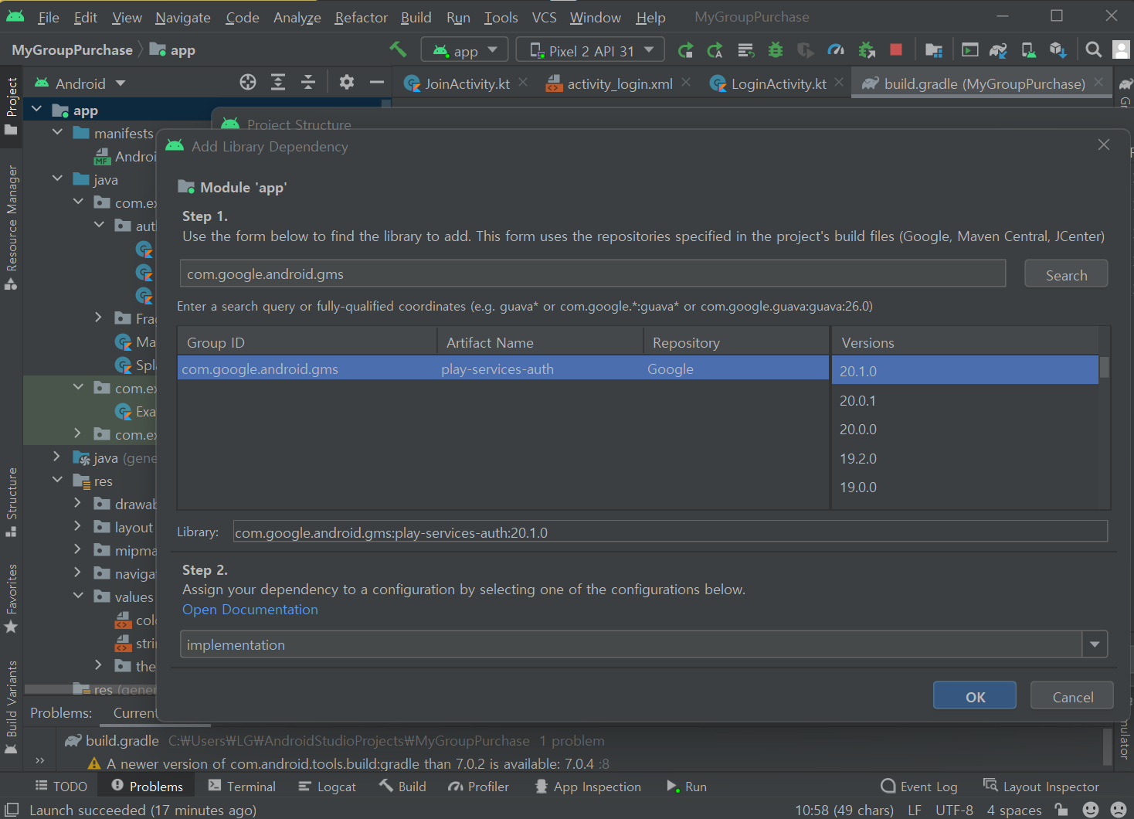Collapse the values folder
Screen dimensions: 1134x819
(x=78, y=596)
